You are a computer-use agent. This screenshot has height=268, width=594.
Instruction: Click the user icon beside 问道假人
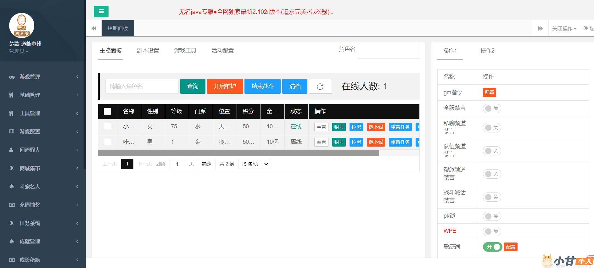pyautogui.click(x=11, y=150)
